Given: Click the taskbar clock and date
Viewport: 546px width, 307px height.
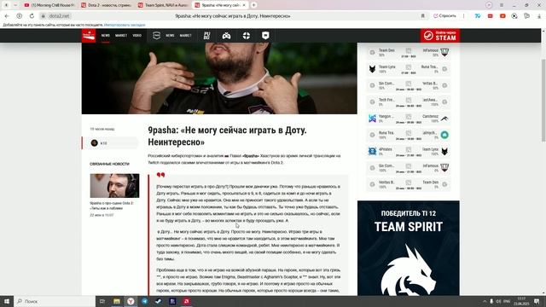Looking at the screenshot, I should click(x=521, y=301).
